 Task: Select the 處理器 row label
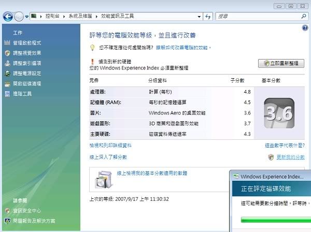pos(98,92)
